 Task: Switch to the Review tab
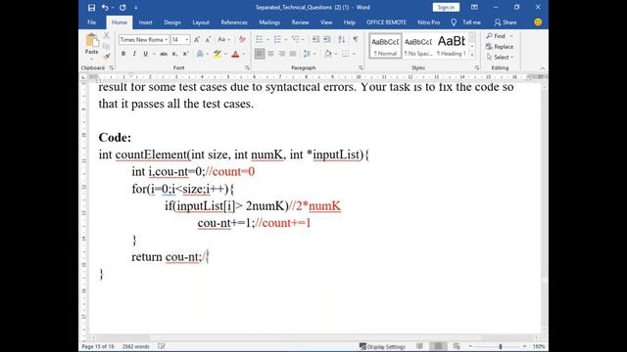click(x=300, y=22)
